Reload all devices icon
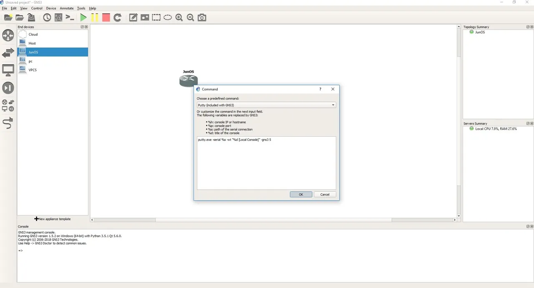534x288 pixels. coord(118,18)
